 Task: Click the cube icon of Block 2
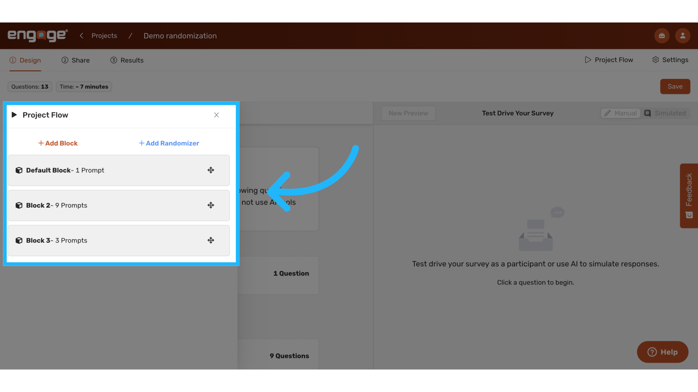[x=19, y=205]
